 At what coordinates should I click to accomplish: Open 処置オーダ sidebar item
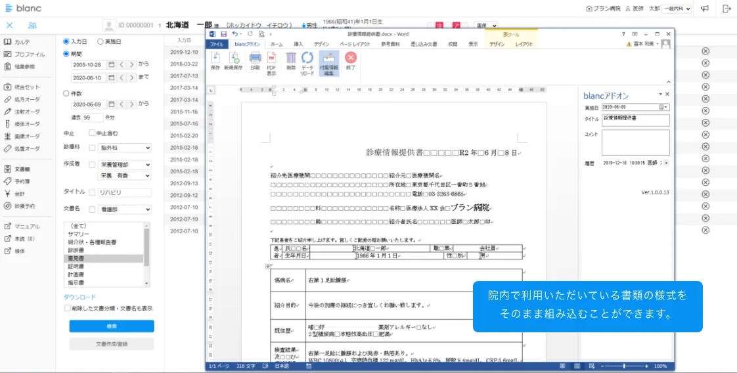tap(22, 148)
